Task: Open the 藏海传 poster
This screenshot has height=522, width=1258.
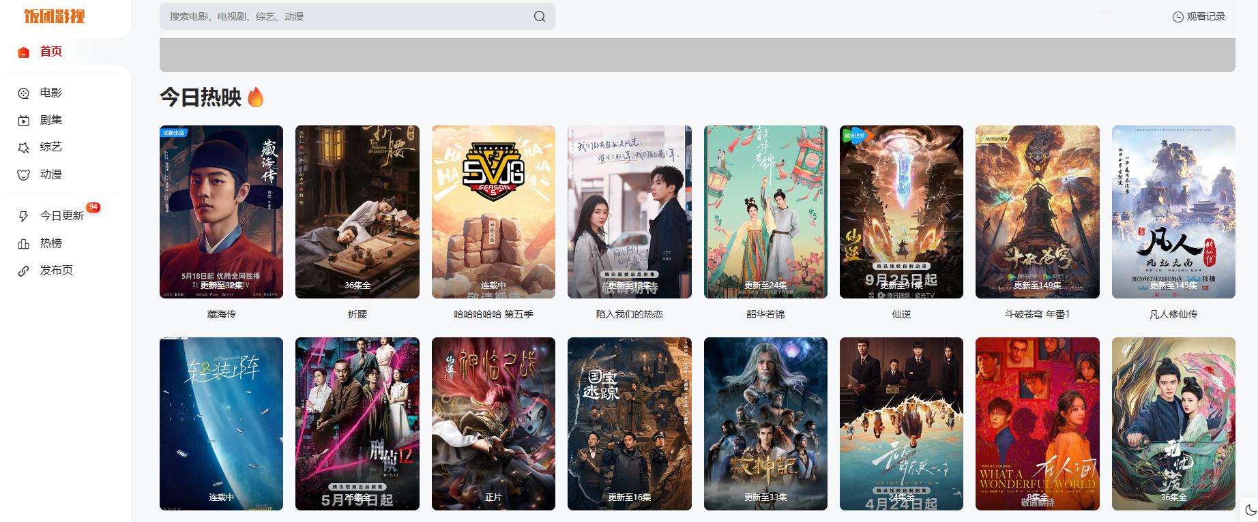Action: [221, 212]
